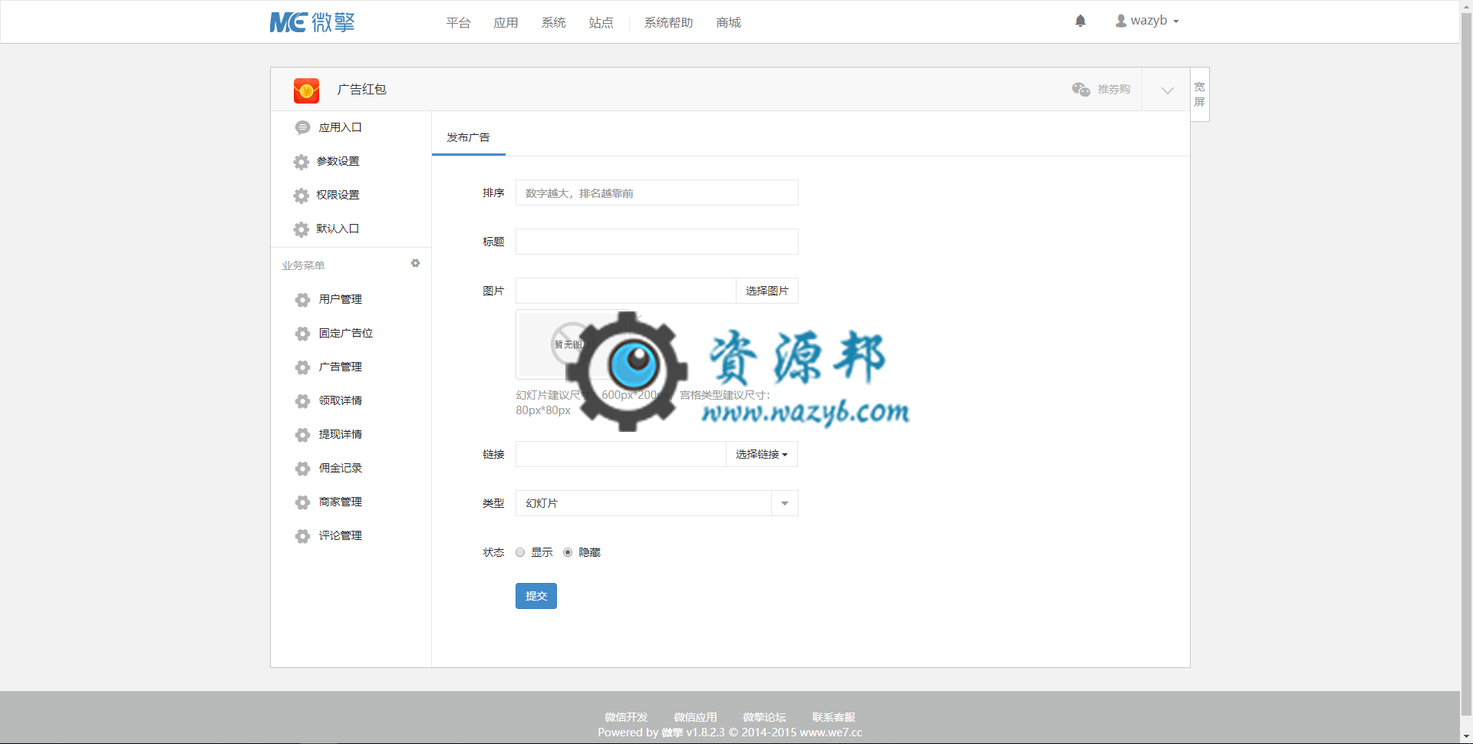Click the small gear next to 业务菜单
The height and width of the screenshot is (744, 1473).
pos(415,263)
